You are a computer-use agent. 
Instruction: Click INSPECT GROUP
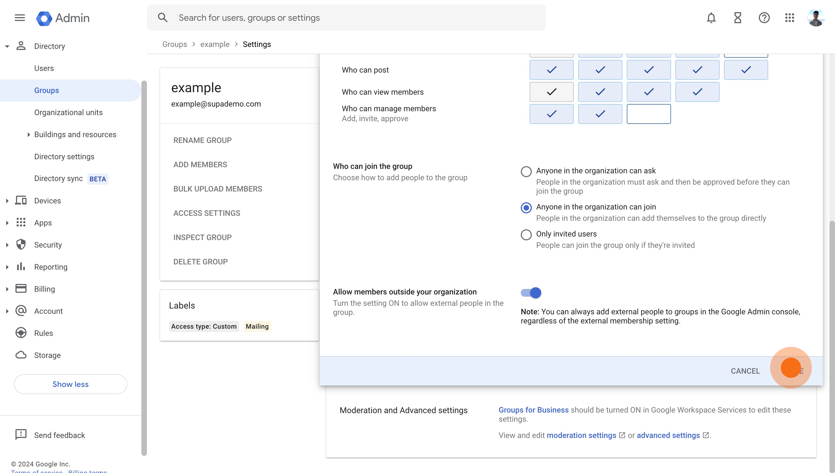click(x=202, y=238)
